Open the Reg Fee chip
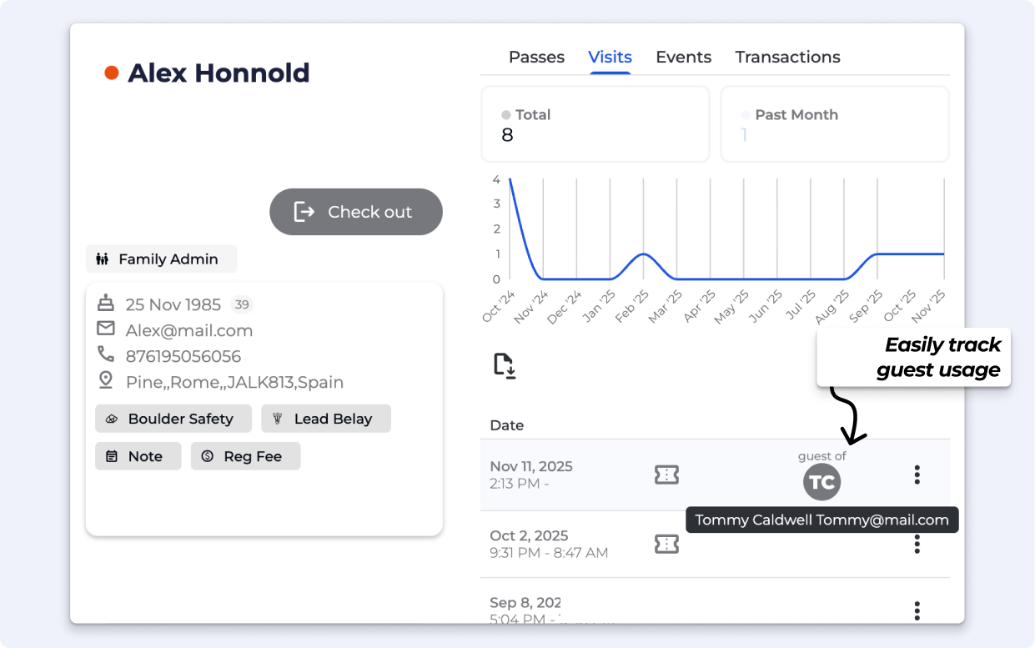The height and width of the screenshot is (648, 1035). (245, 456)
